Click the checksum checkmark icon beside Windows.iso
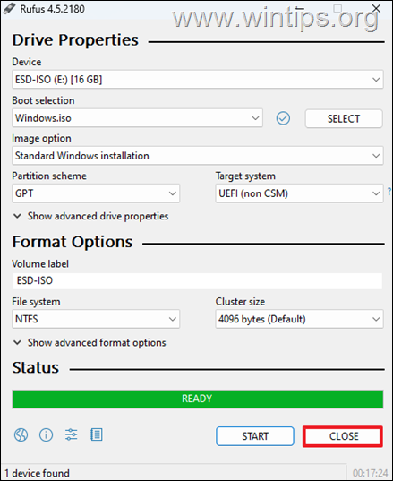This screenshot has height=481, width=393. click(283, 118)
